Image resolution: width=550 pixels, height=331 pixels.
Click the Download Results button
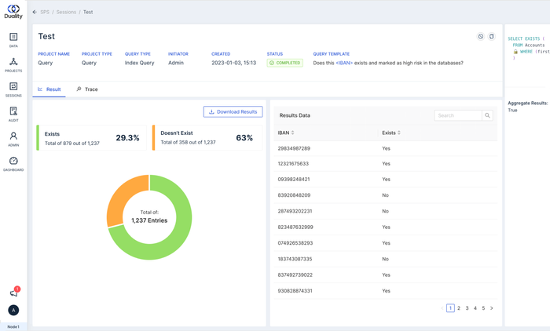pyautogui.click(x=233, y=111)
